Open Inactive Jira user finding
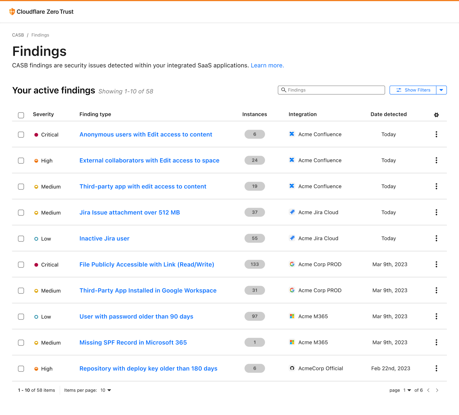Viewport: 459px width, 415px height. coord(104,239)
